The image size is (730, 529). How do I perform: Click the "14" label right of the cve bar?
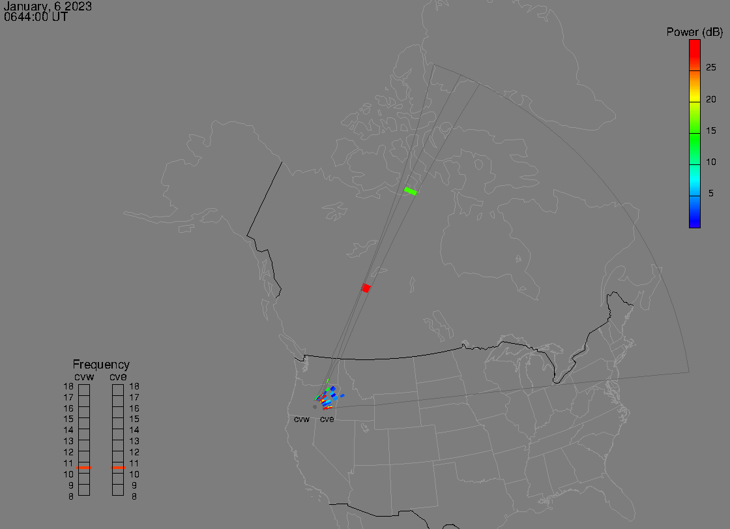[134, 431]
